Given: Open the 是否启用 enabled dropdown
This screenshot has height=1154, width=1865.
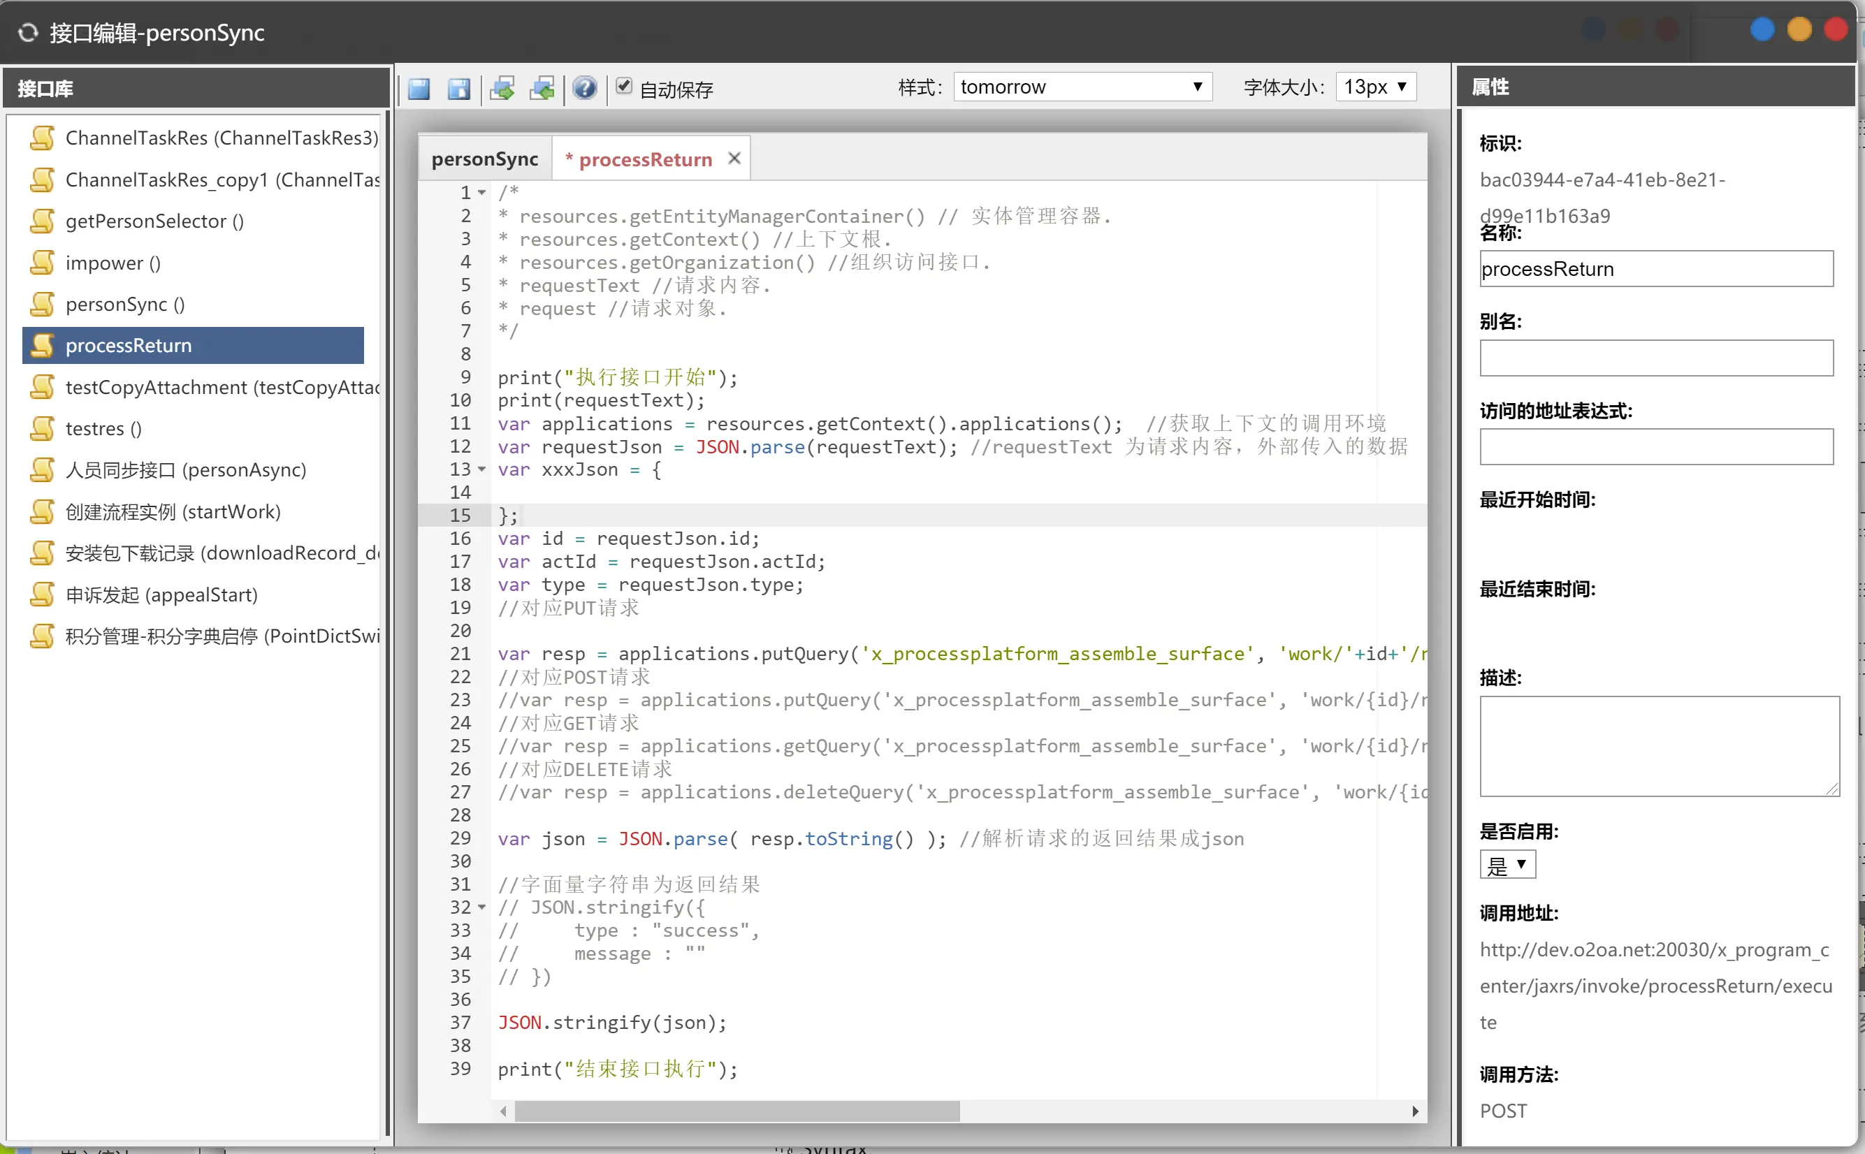Looking at the screenshot, I should coord(1507,865).
